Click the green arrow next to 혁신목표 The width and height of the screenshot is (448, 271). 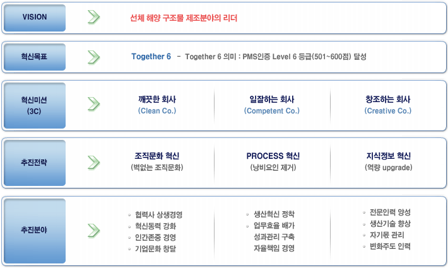[94, 57]
